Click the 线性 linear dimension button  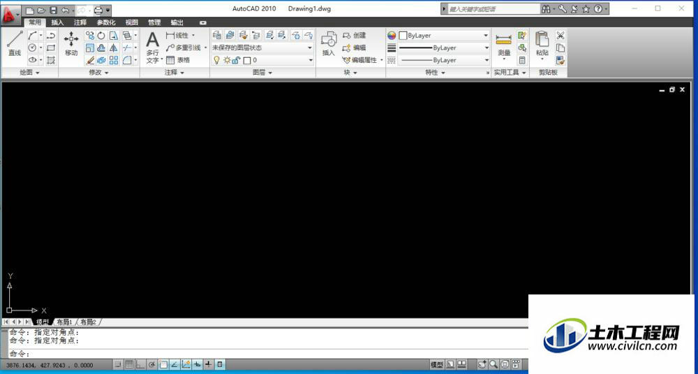point(178,35)
